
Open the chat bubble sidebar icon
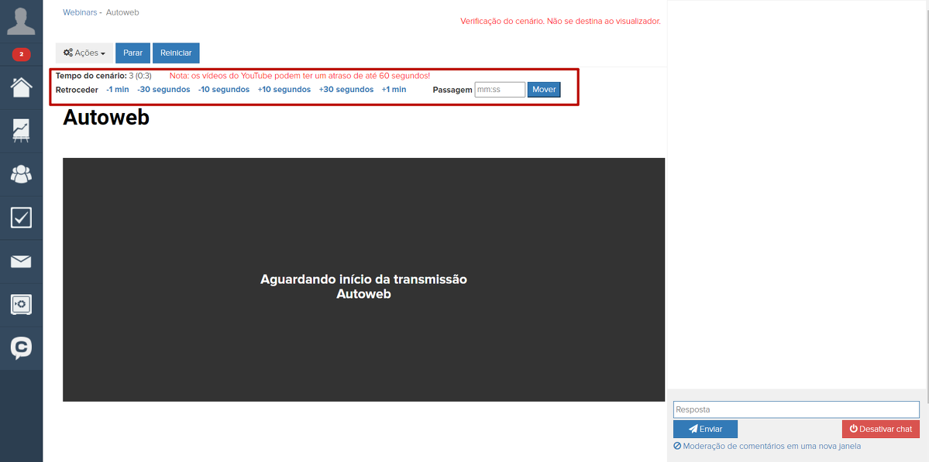click(x=21, y=348)
